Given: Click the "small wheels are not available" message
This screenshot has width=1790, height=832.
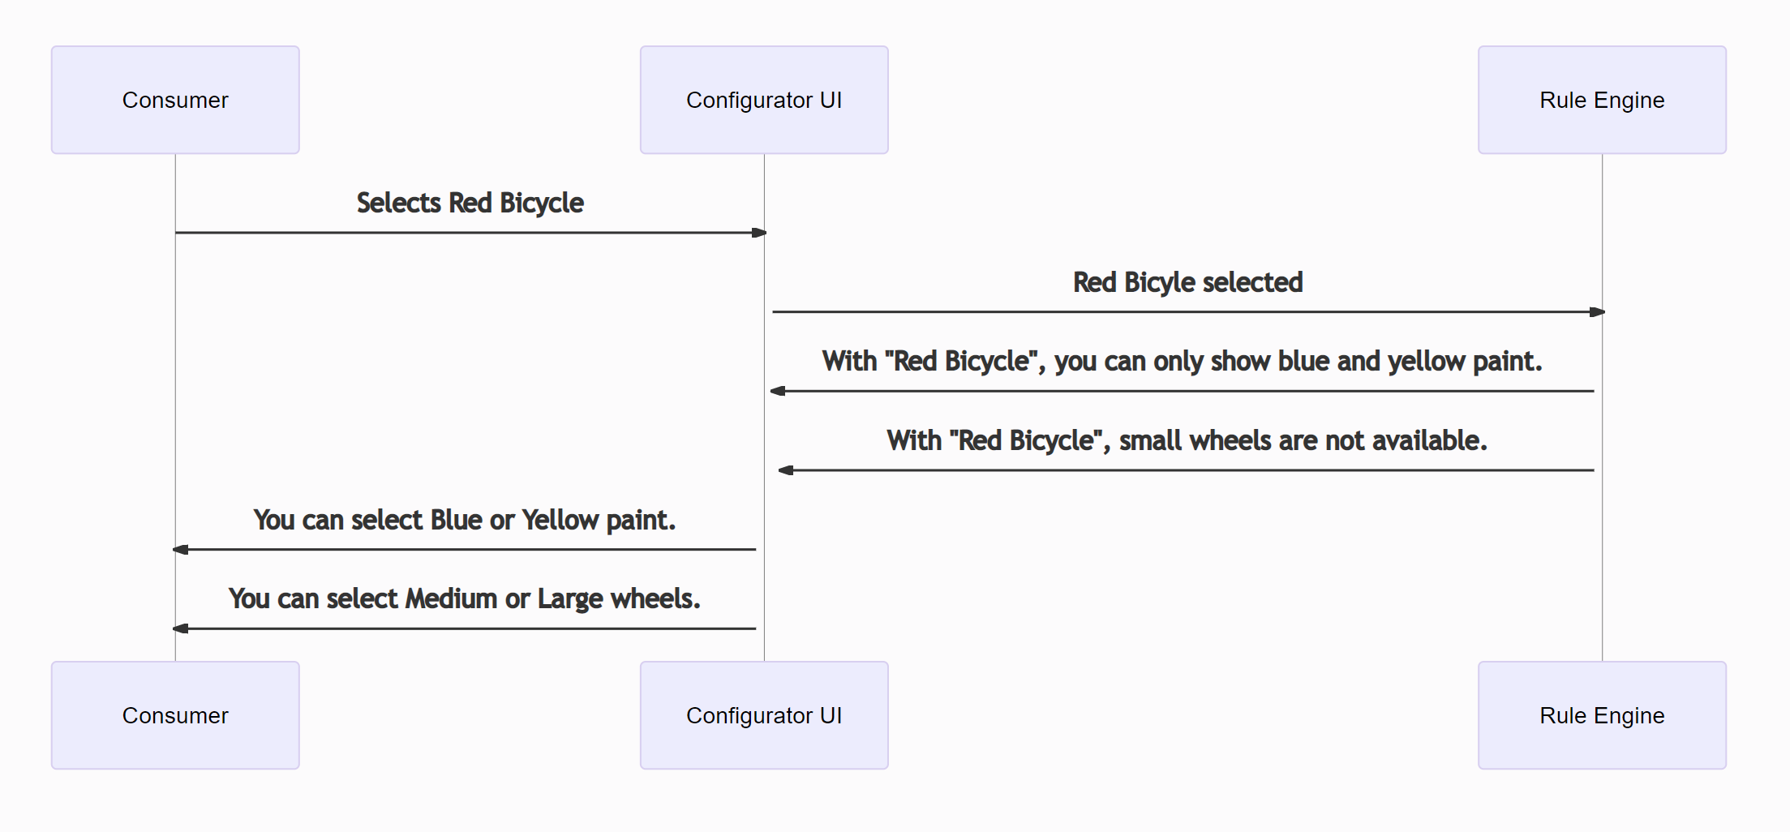Looking at the screenshot, I should (x=1187, y=440).
